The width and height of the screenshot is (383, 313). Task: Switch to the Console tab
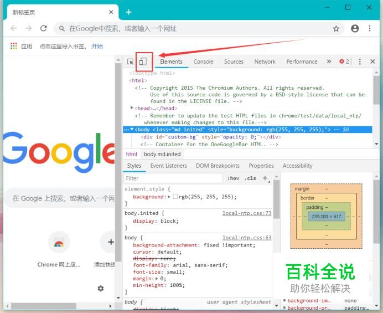point(203,61)
